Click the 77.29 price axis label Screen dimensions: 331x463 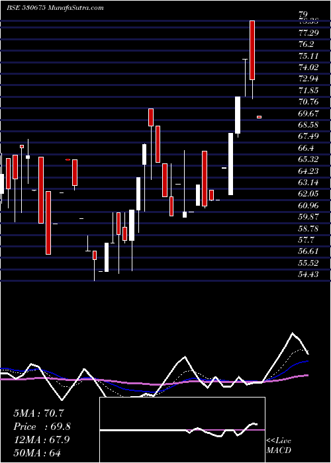coord(308,33)
